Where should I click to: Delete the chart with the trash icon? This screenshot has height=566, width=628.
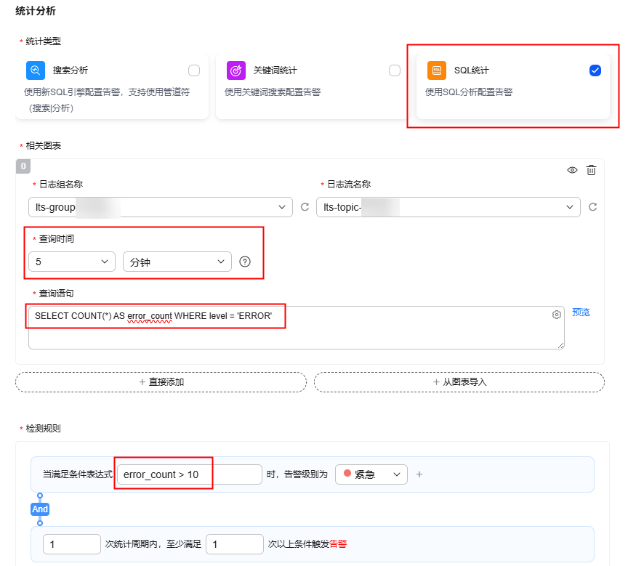coord(591,170)
